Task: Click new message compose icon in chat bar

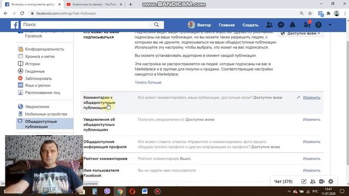Action: pyautogui.click(x=304, y=181)
